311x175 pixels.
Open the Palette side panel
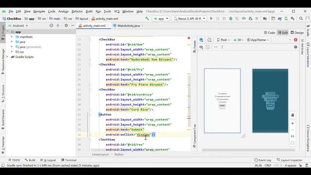pyautogui.click(x=194, y=47)
